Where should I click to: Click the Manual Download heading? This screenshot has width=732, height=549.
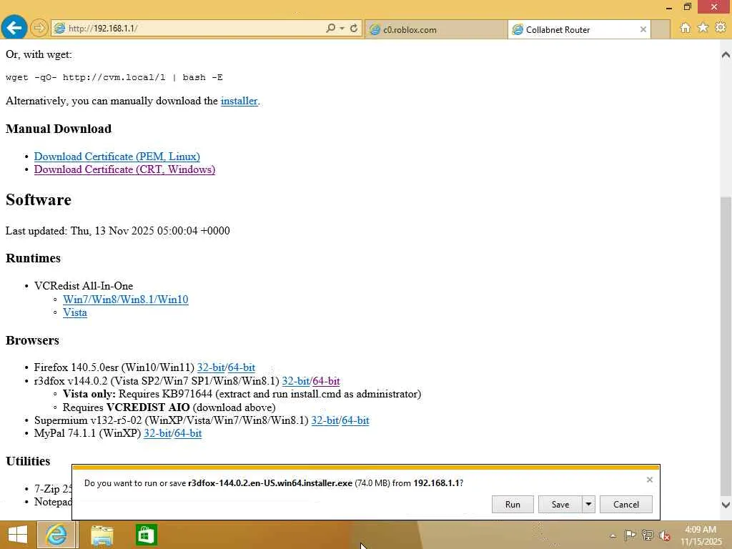tap(59, 129)
